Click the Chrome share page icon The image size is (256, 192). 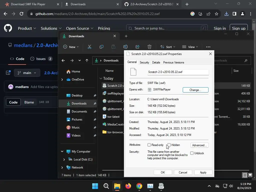click(x=208, y=14)
